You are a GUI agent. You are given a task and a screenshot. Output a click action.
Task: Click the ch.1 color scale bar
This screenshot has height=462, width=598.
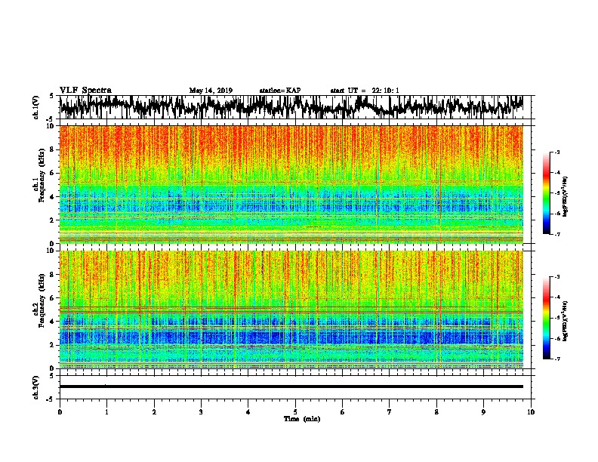[x=547, y=193]
